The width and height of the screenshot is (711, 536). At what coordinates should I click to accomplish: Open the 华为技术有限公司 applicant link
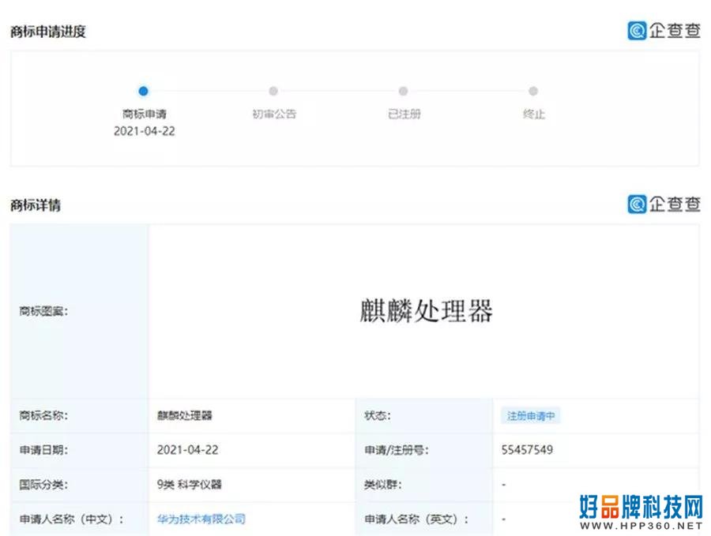click(201, 519)
